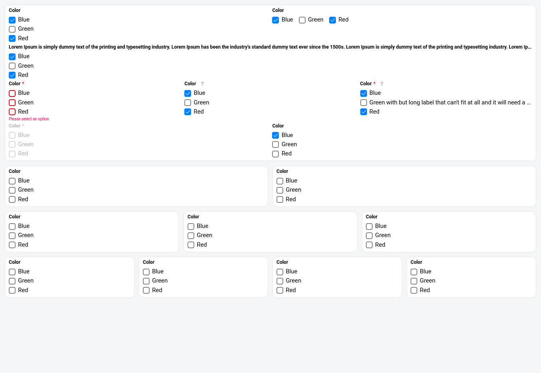The image size is (541, 373).
Task: Check the red-outlined Red checkbox with validation error
Action: pyautogui.click(x=12, y=112)
